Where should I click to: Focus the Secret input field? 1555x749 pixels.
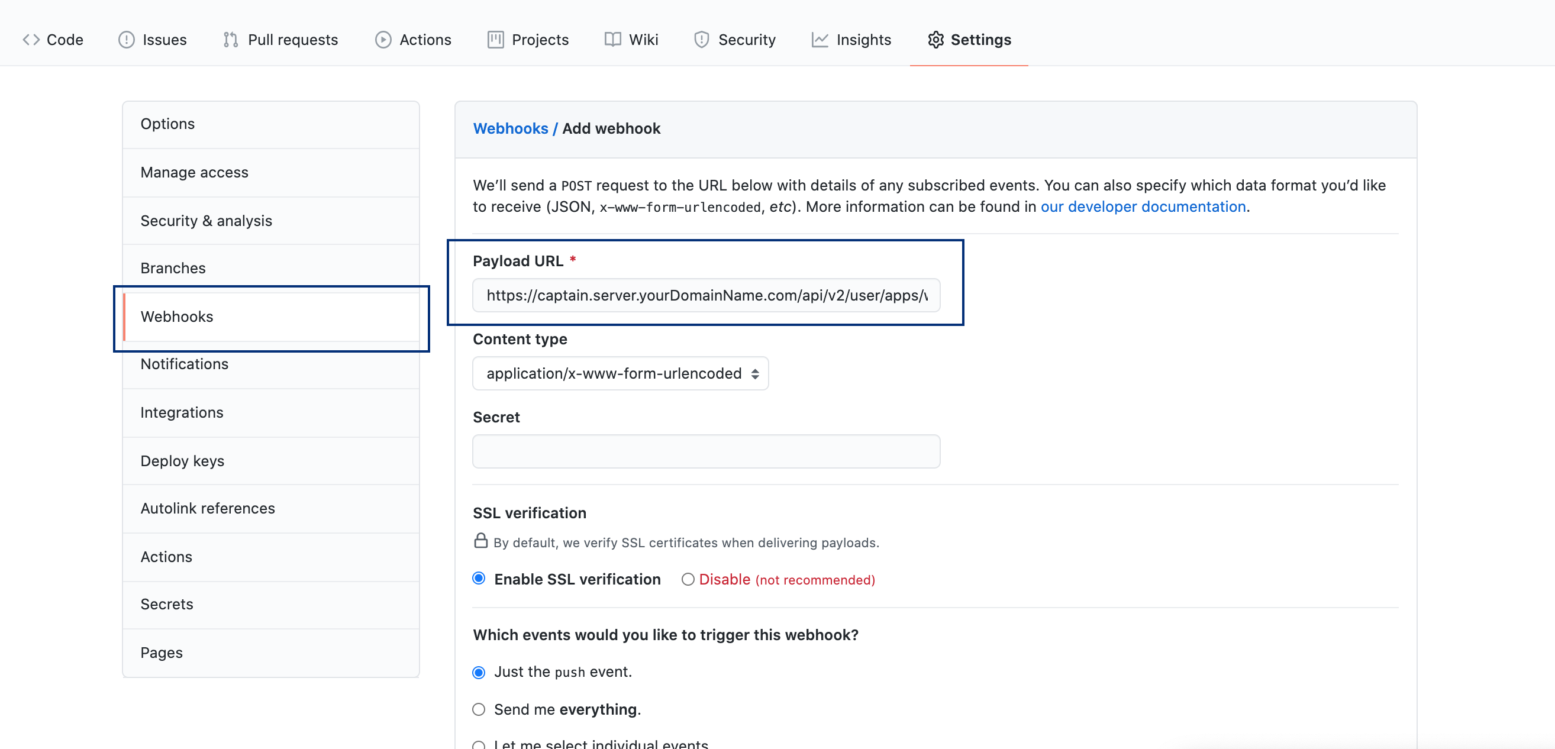point(706,451)
